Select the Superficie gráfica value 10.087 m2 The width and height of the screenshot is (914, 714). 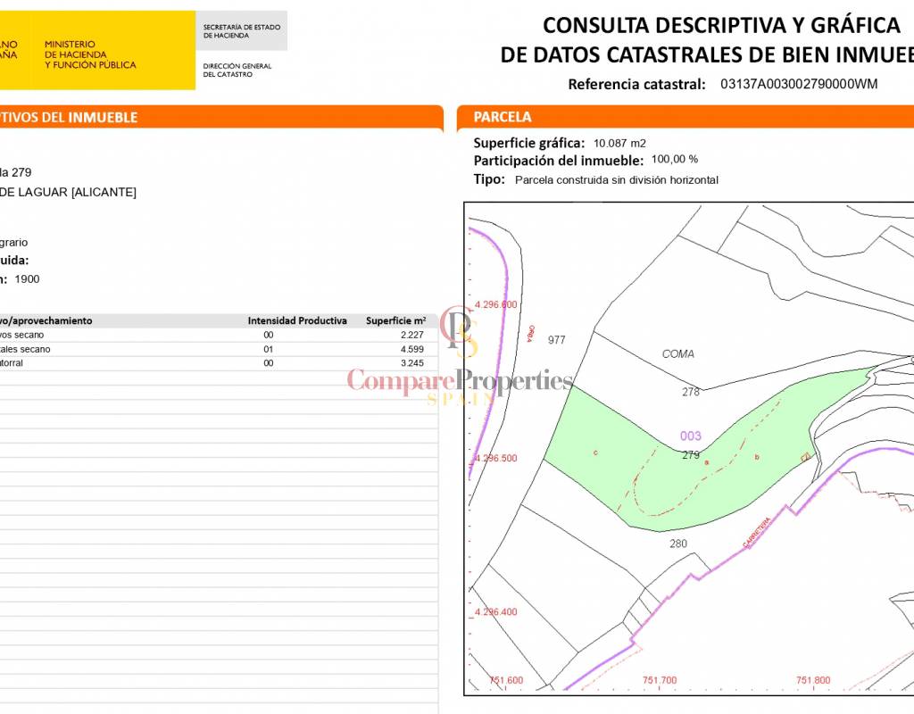point(619,143)
